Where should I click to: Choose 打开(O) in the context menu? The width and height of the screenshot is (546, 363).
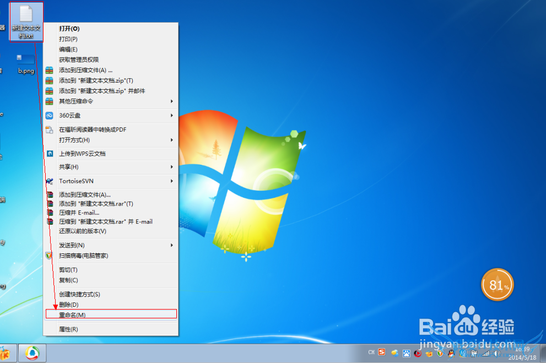[x=111, y=29]
